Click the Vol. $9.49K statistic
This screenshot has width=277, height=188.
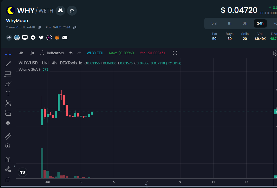point(260,36)
